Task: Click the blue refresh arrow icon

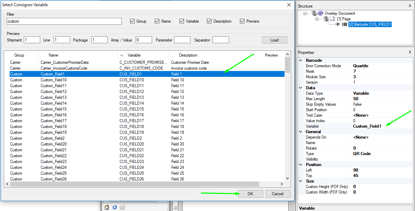Action: coord(115,207)
